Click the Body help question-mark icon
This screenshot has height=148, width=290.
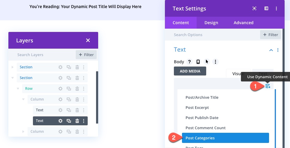coord(189,62)
